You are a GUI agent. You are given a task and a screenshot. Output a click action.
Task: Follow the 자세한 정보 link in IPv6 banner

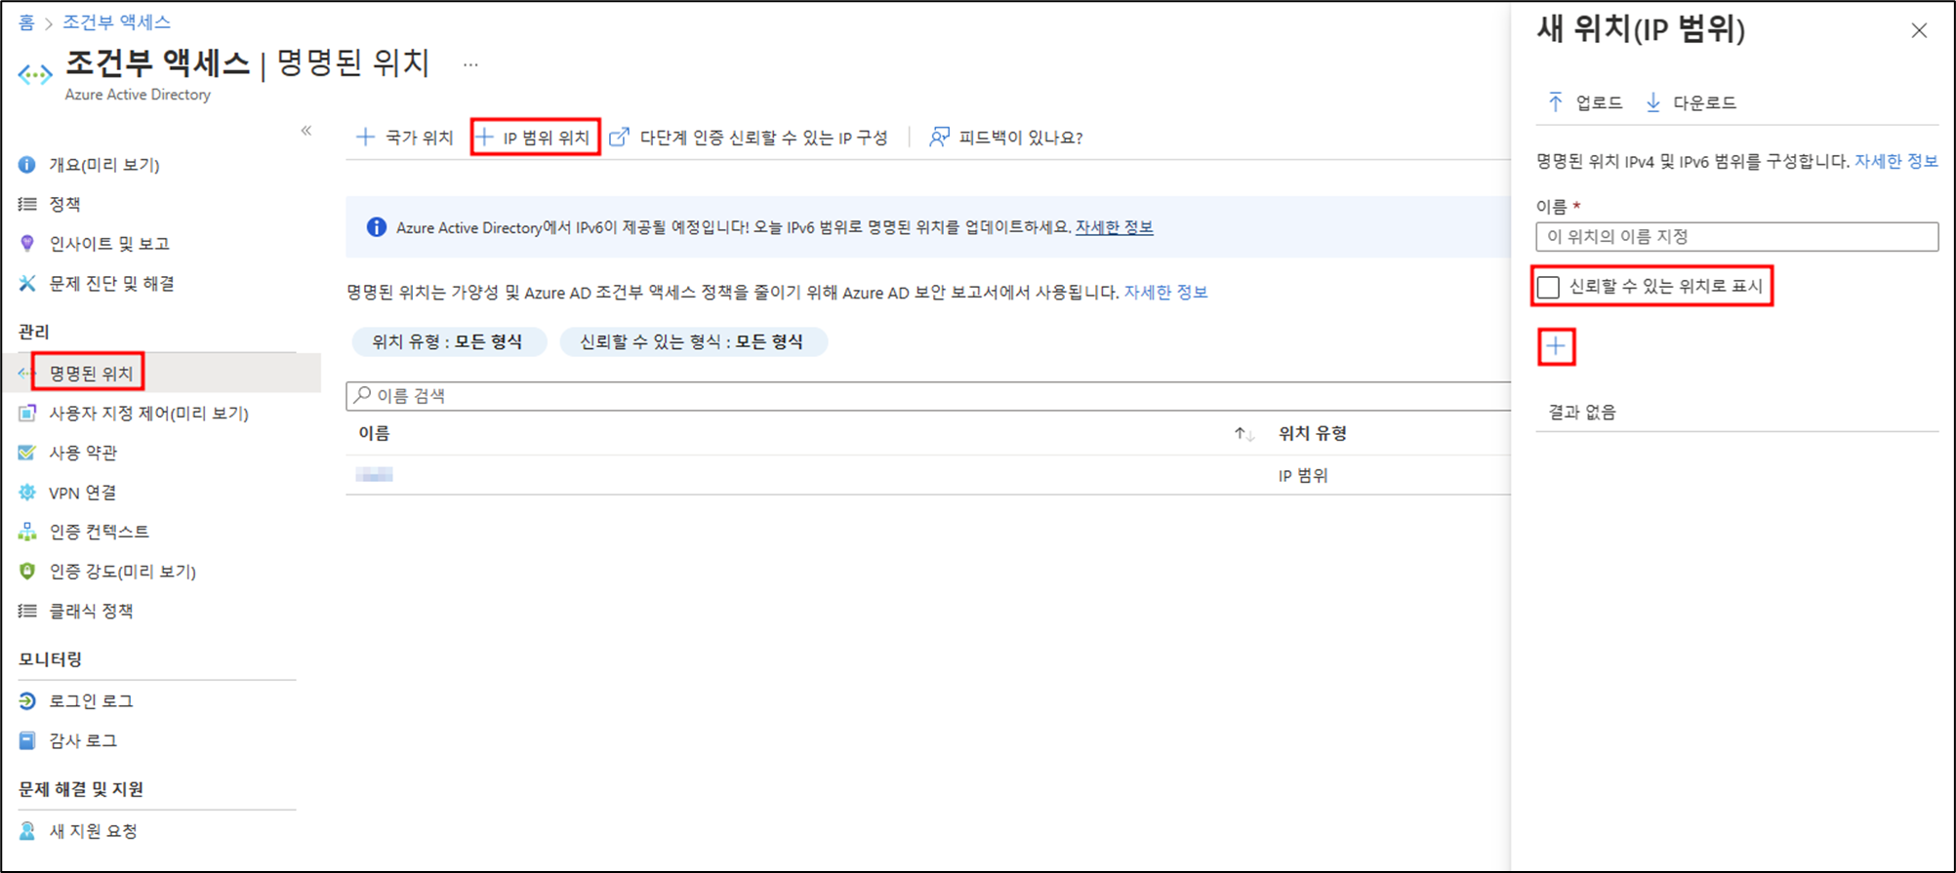point(1114,227)
